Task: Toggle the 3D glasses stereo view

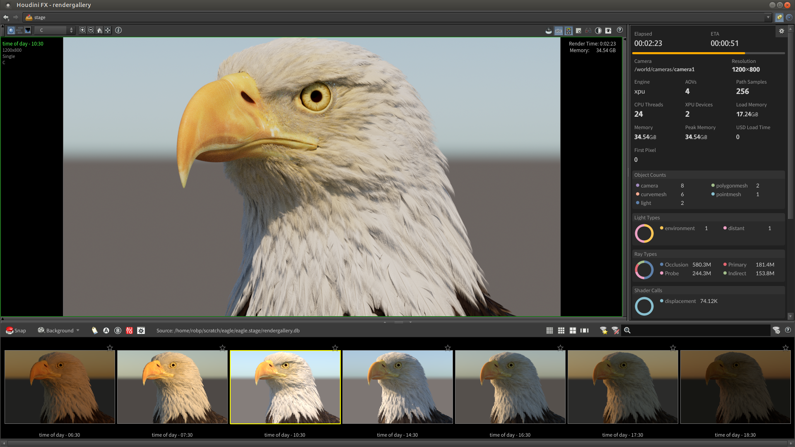Action: [x=588, y=31]
